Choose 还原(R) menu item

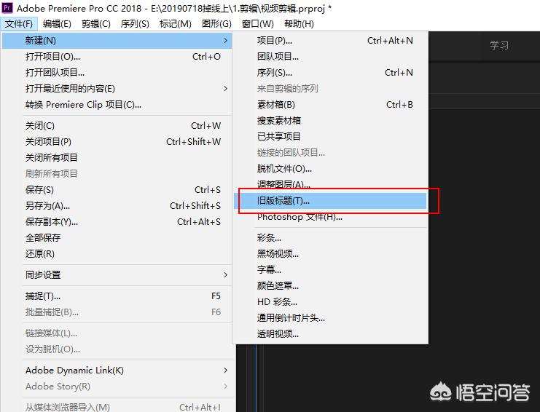[x=117, y=254]
